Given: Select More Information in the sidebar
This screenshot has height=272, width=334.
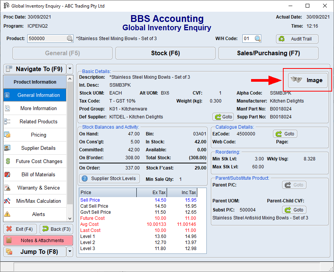Looking at the screenshot, I should (38, 108).
